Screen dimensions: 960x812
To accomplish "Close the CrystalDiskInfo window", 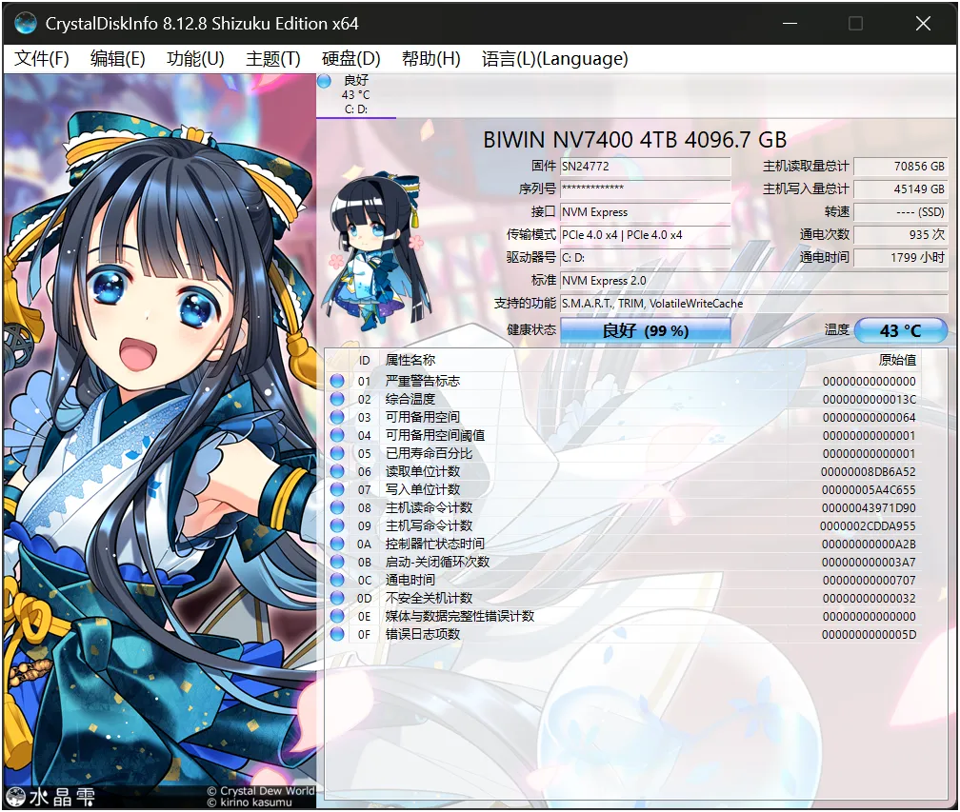I will click(x=923, y=23).
